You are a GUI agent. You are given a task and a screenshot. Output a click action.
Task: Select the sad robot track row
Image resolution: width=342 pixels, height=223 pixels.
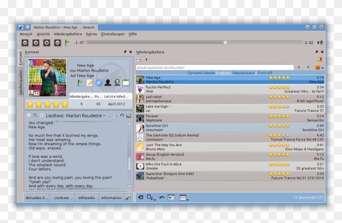(230, 99)
